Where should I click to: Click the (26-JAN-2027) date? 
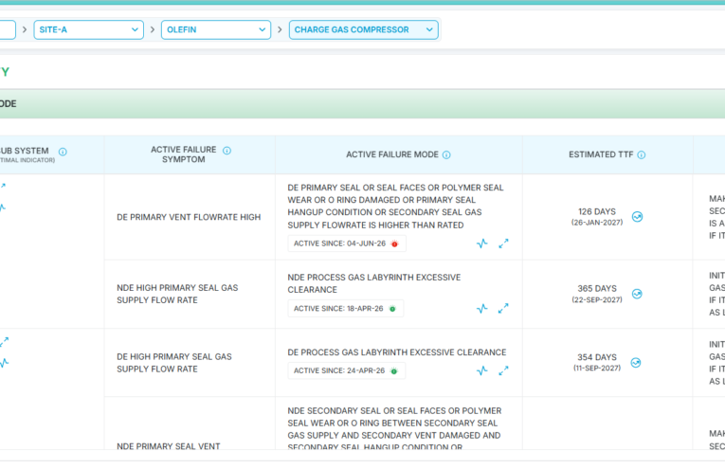coord(597,223)
